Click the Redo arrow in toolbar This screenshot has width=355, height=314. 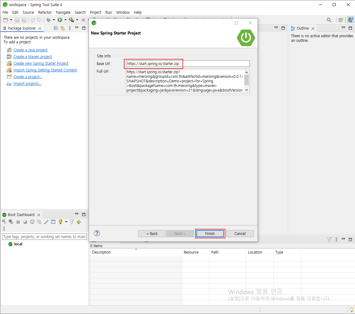click(x=39, y=20)
